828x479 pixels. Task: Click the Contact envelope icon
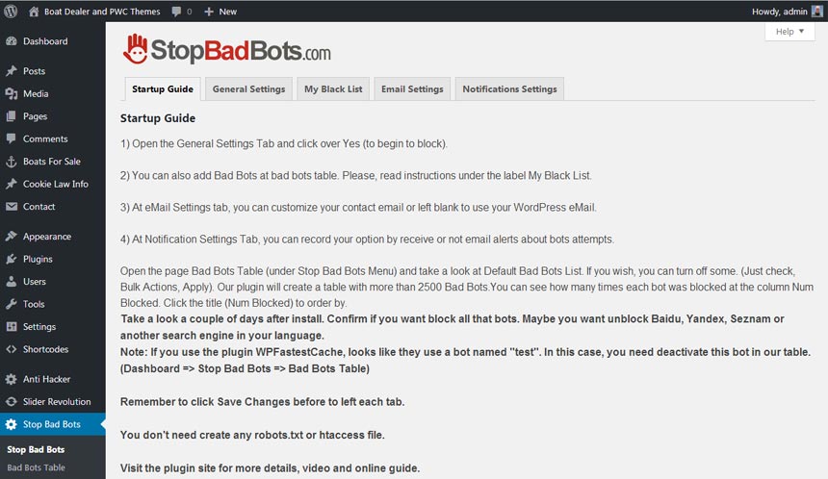(12, 207)
